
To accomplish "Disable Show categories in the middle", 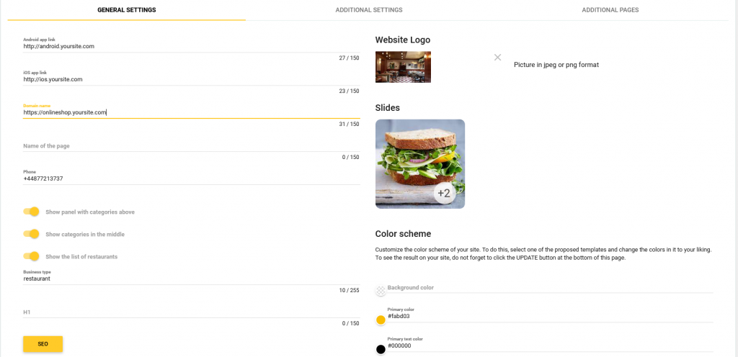I will (x=31, y=234).
